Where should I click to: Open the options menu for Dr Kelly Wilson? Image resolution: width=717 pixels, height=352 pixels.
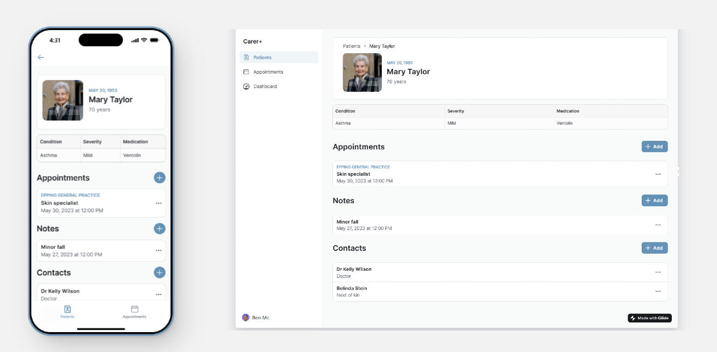pyautogui.click(x=658, y=271)
